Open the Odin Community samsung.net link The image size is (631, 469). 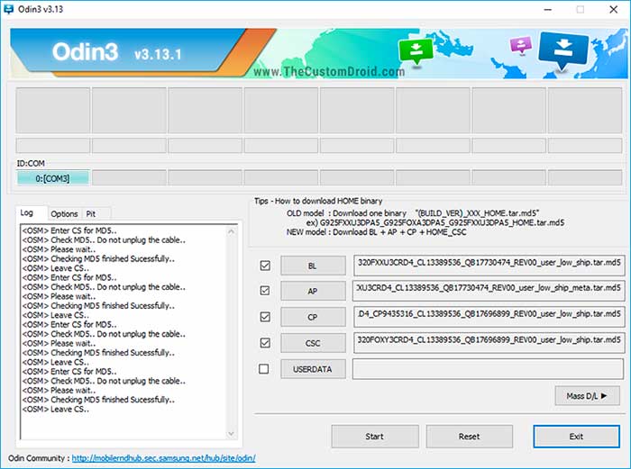coord(163,458)
